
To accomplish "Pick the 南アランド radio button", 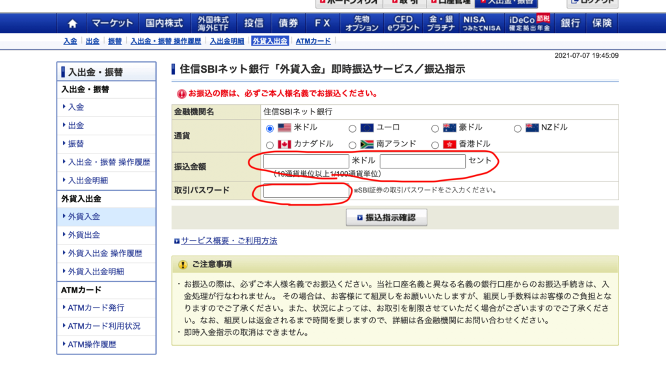I will (352, 145).
